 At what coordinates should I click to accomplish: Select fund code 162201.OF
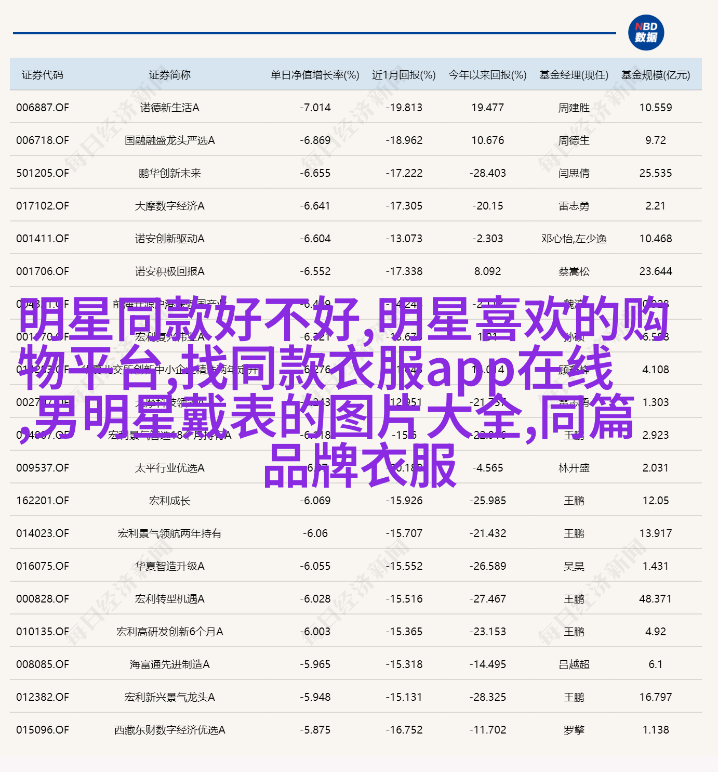(43, 501)
